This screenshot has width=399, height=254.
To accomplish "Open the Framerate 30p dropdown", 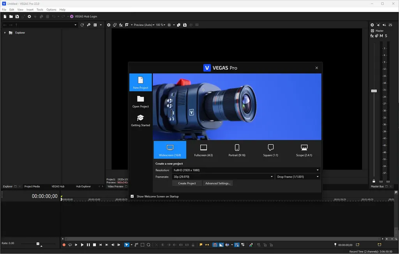I will [223, 177].
